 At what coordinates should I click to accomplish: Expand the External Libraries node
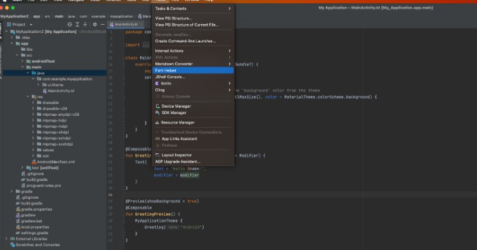7,239
